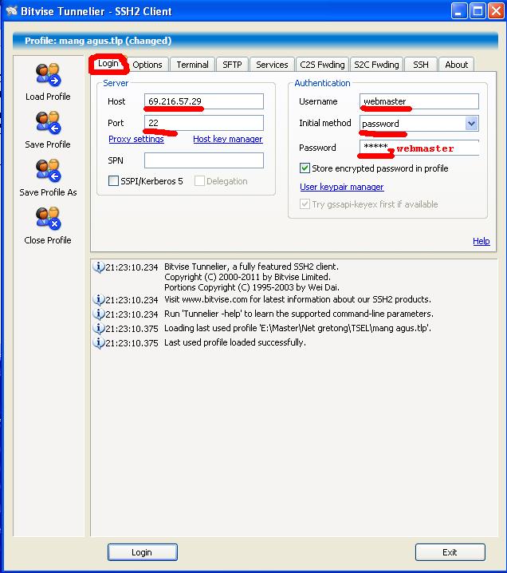
Task: Expand the Initial method dropdown
Action: pos(471,124)
